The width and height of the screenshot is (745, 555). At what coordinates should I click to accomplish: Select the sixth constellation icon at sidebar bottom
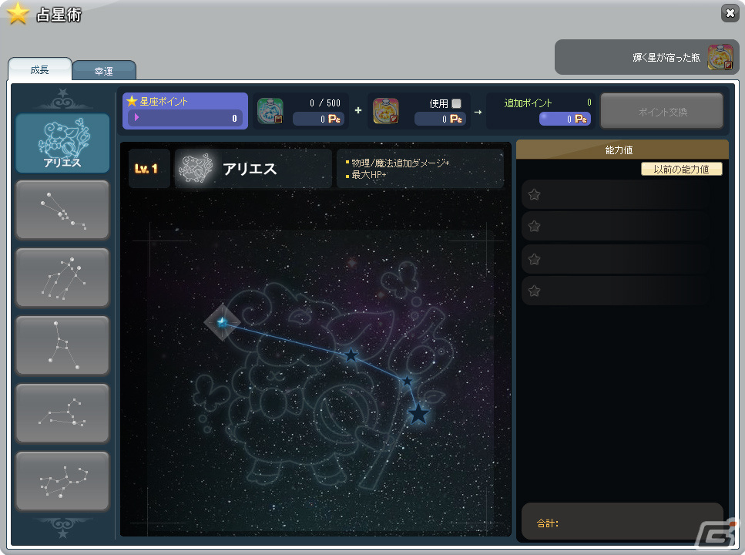[62, 481]
